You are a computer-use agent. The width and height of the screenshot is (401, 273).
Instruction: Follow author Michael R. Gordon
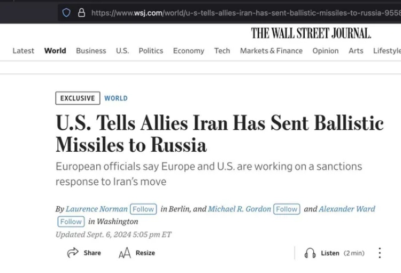coord(287,209)
